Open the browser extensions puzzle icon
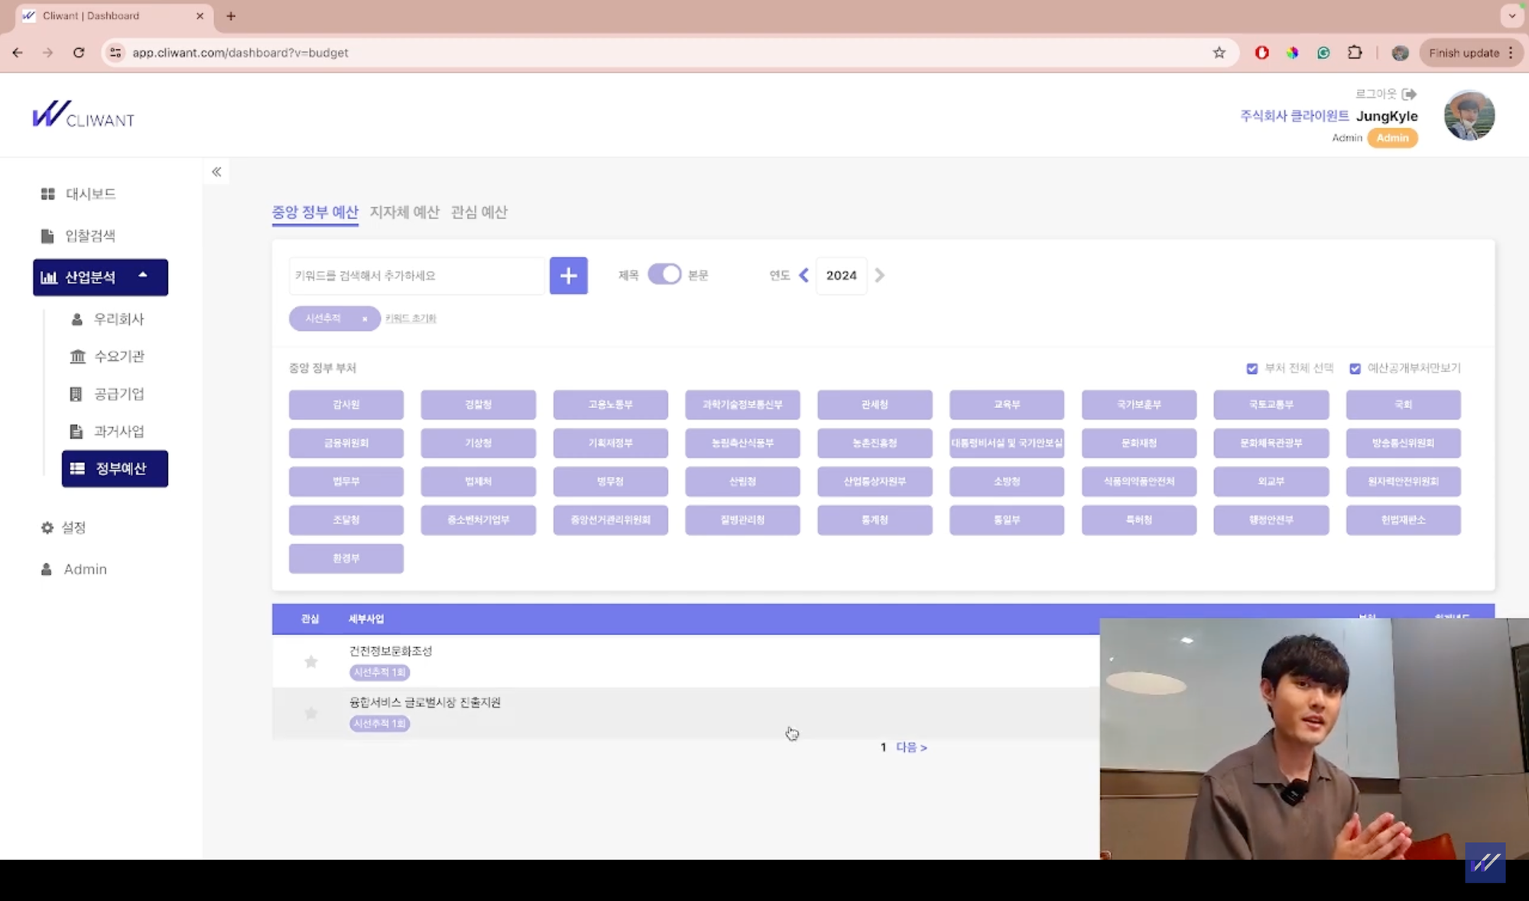Image resolution: width=1529 pixels, height=901 pixels. click(x=1354, y=53)
